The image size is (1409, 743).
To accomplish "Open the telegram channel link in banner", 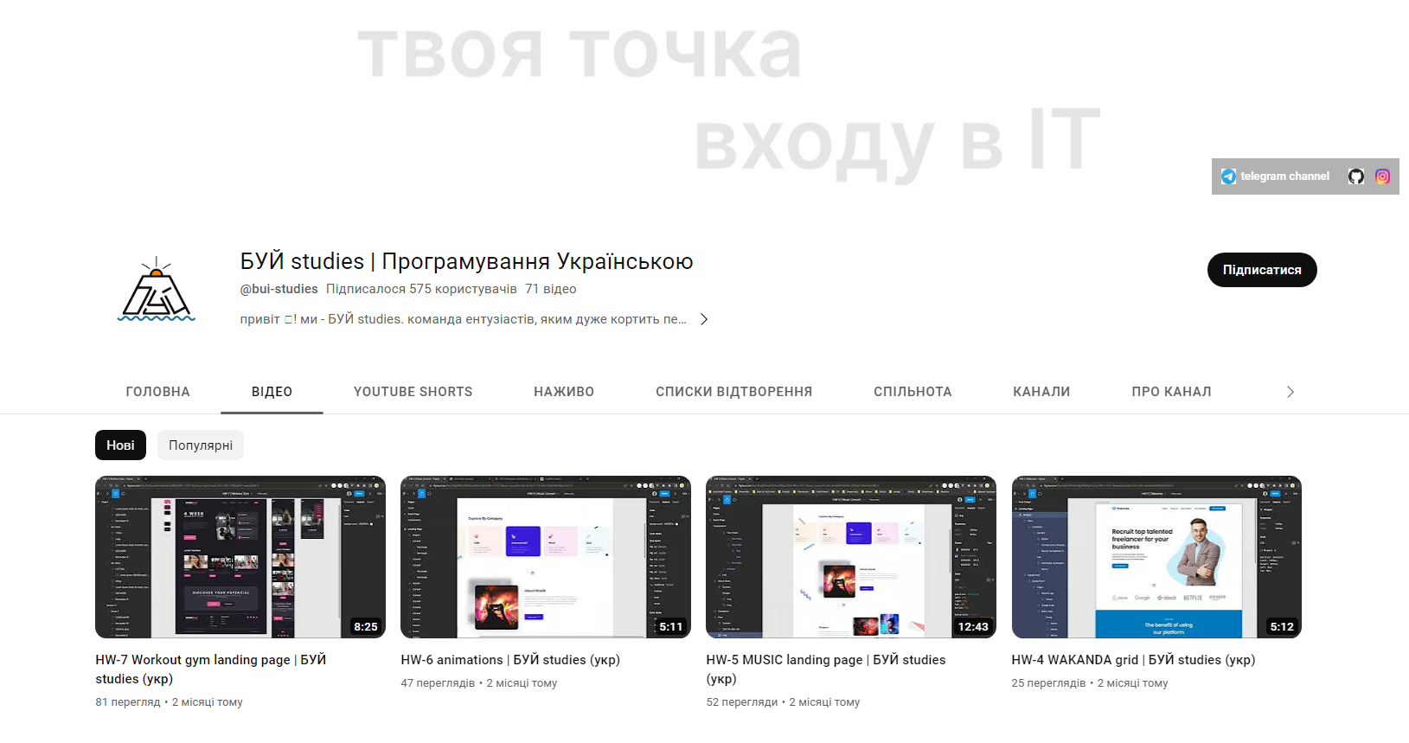I will [1276, 176].
